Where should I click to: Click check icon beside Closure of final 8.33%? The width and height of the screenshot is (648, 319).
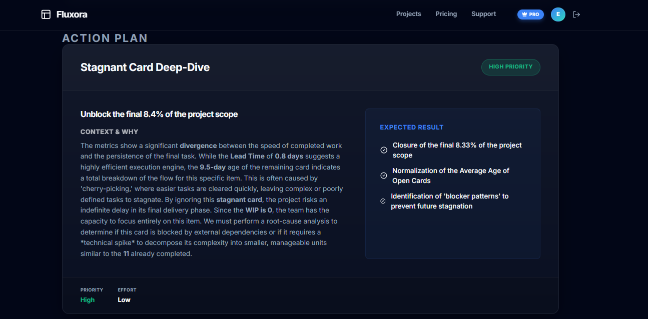click(x=384, y=150)
